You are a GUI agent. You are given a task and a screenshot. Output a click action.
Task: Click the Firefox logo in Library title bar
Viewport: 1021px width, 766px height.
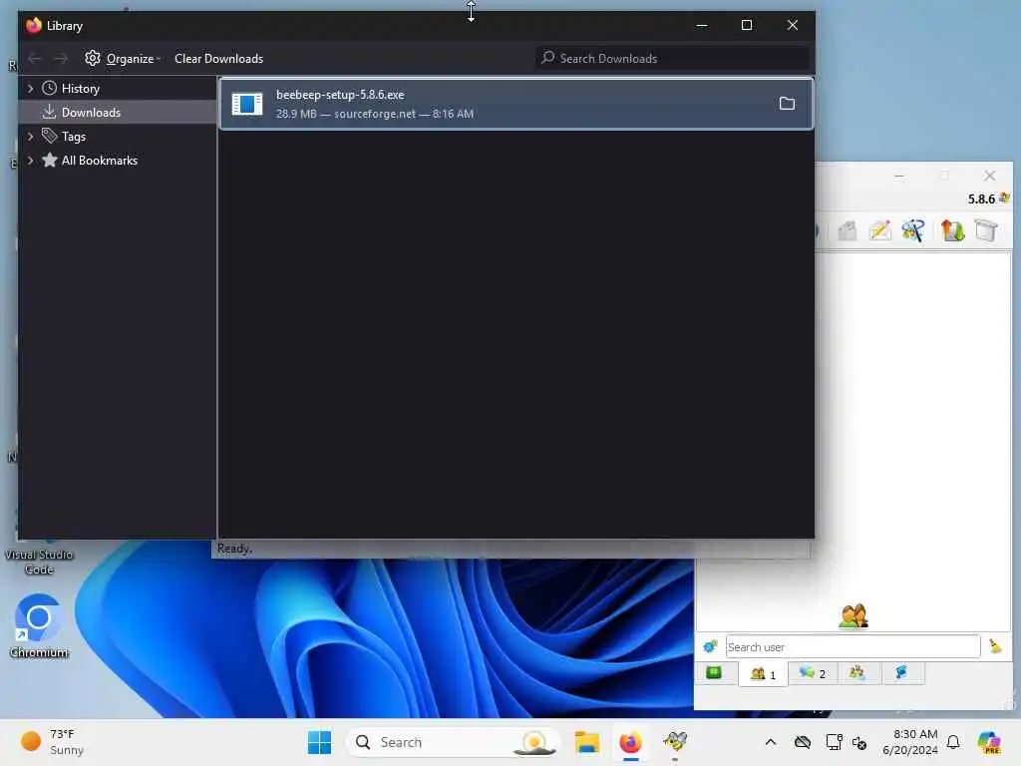coord(34,25)
